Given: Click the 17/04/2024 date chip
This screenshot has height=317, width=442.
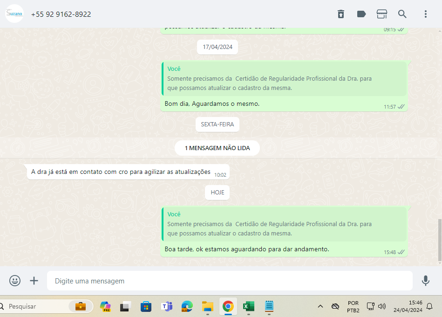Looking at the screenshot, I should 218,47.
